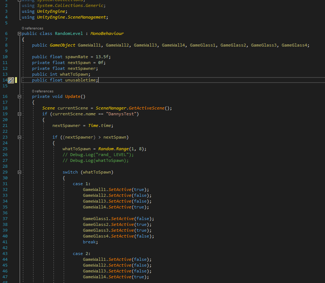Collapse the RandomLevel class region
This screenshot has width=325, height=283.
click(19, 33)
